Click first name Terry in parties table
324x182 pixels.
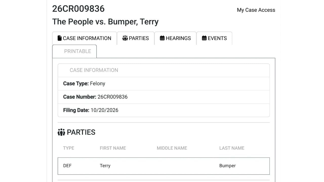(x=105, y=166)
